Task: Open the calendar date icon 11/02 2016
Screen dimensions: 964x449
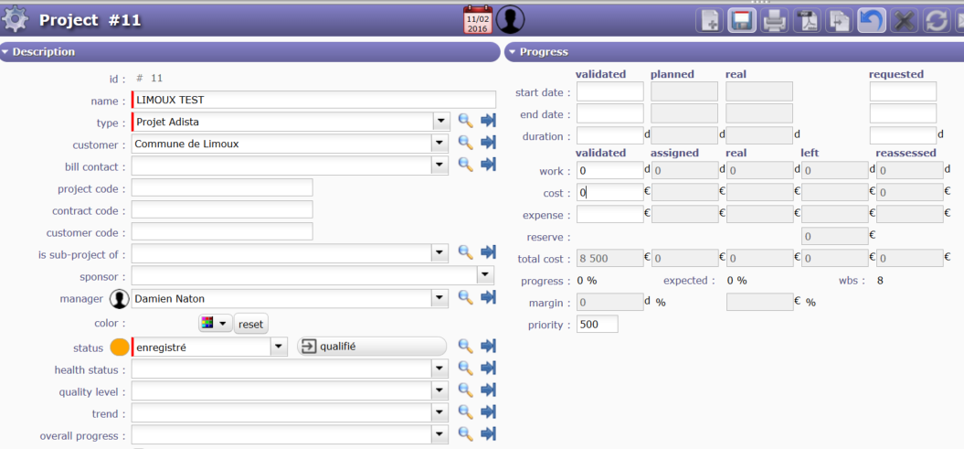Action: [x=478, y=20]
